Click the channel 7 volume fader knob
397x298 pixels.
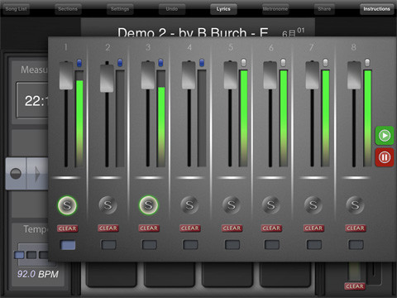tap(312, 75)
